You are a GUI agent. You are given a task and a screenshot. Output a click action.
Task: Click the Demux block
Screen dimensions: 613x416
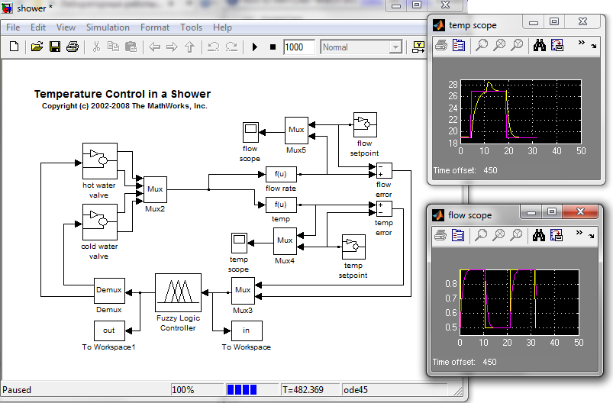[109, 291]
